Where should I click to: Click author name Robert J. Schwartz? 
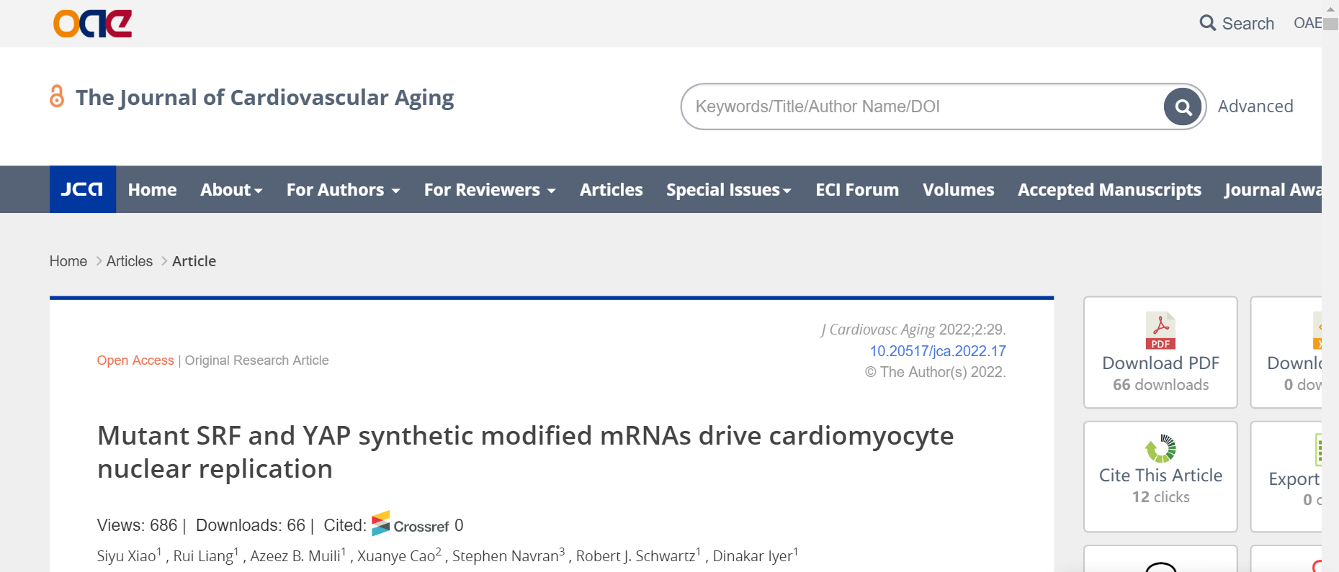[x=635, y=556]
